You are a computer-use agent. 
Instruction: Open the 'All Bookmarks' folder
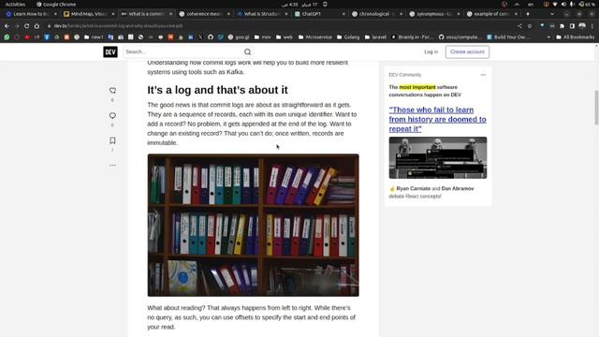[x=575, y=37]
